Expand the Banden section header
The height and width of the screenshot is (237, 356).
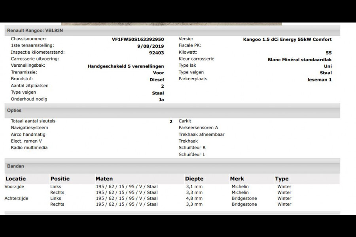[x=15, y=166]
